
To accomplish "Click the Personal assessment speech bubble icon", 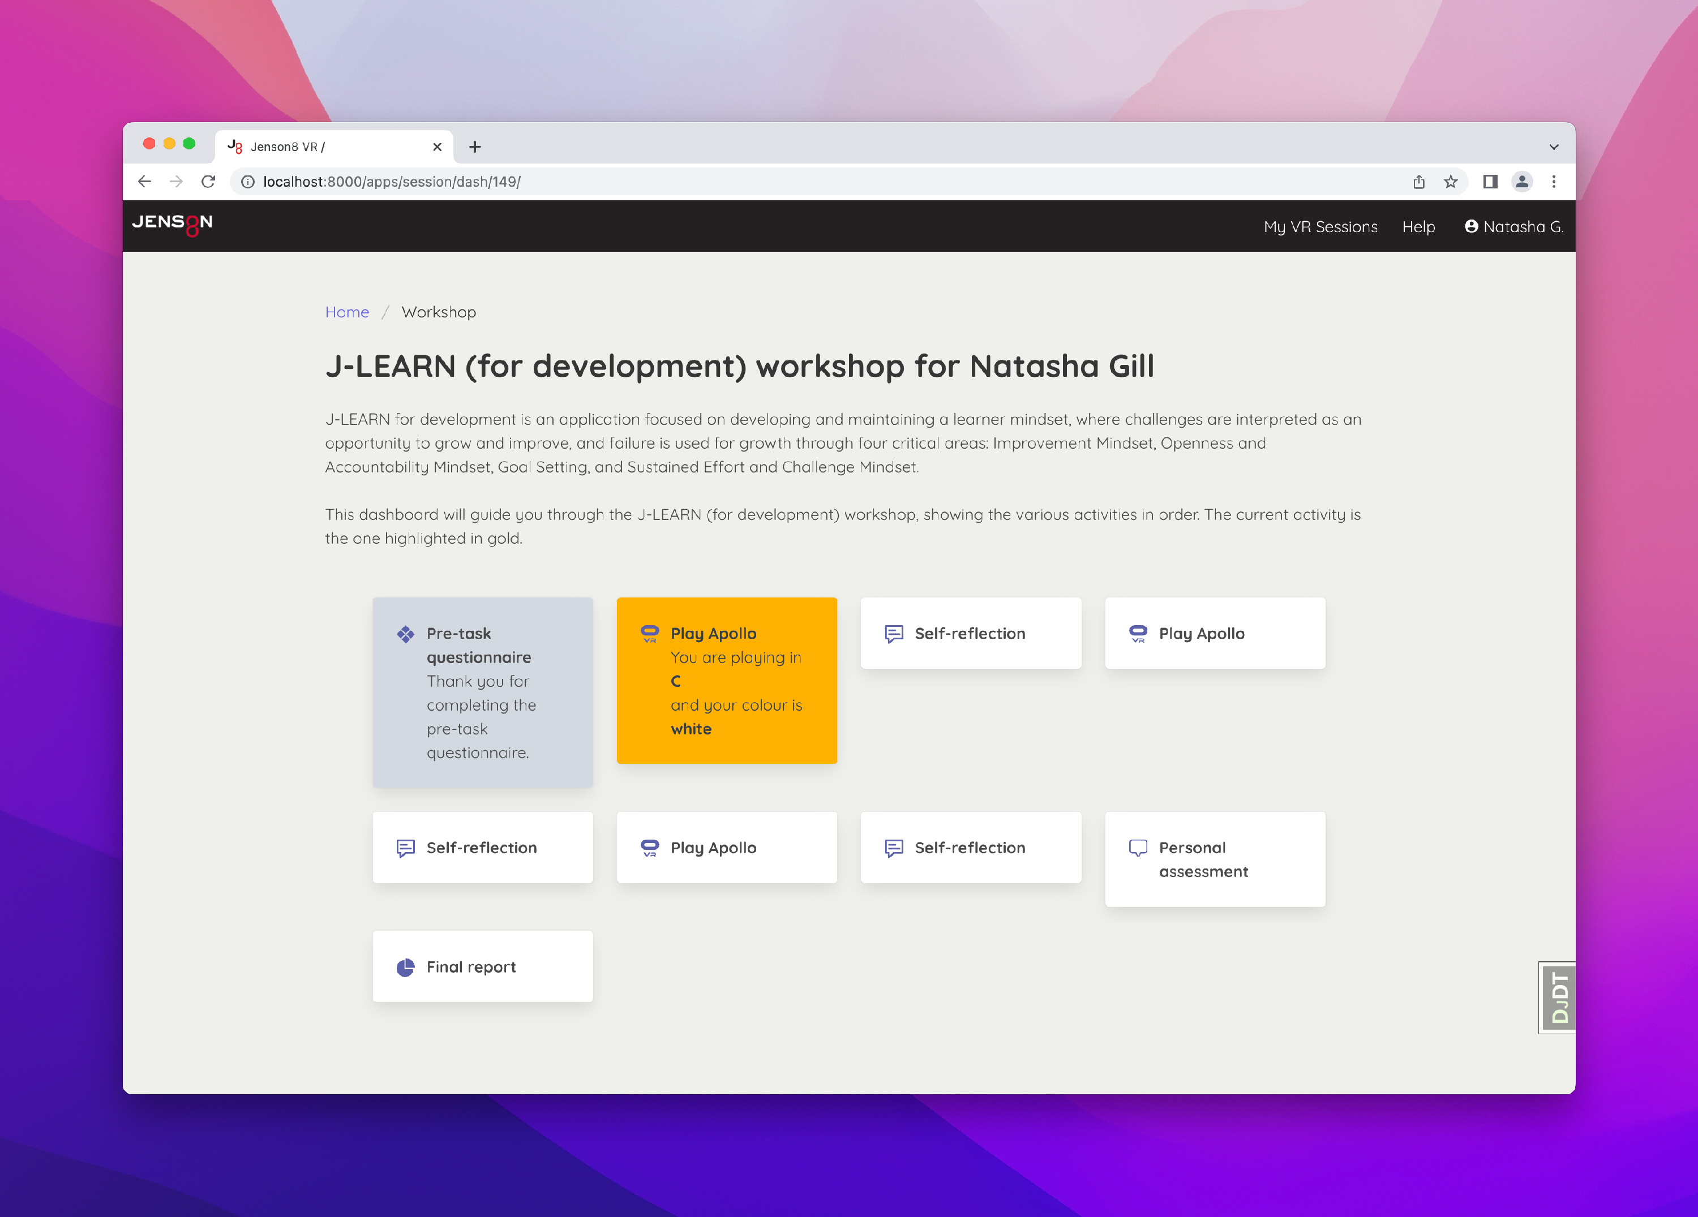I will 1138,847.
